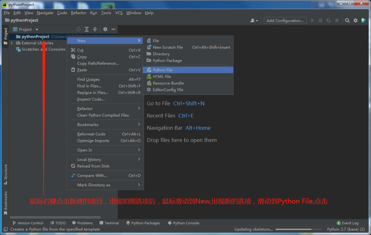Open the Terminal tool window

coord(109,223)
